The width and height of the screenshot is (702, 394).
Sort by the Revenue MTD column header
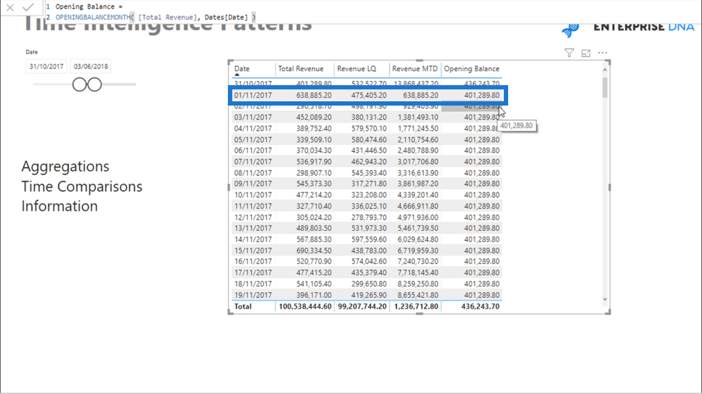click(415, 69)
